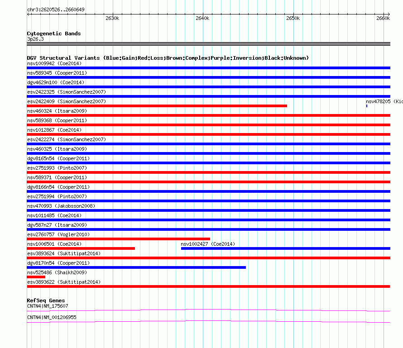Click the nsv589371 (Cooper2011) label

tap(57, 177)
